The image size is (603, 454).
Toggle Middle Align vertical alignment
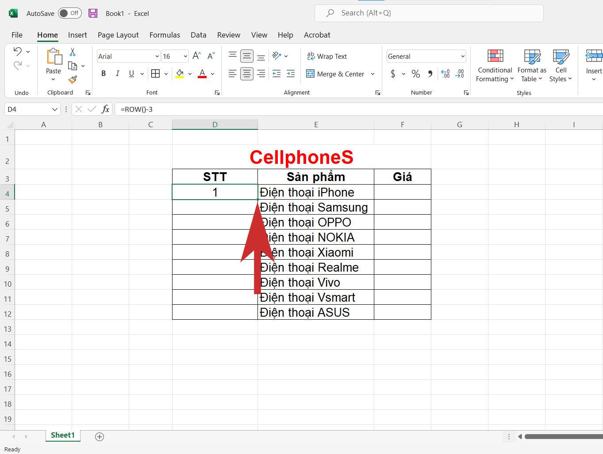pyautogui.click(x=247, y=56)
